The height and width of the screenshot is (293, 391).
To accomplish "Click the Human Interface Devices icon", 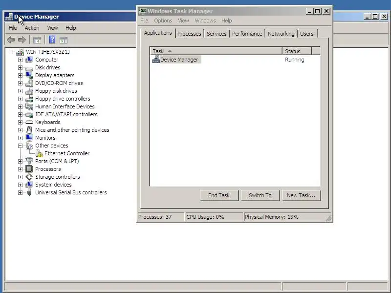I will click(29, 106).
